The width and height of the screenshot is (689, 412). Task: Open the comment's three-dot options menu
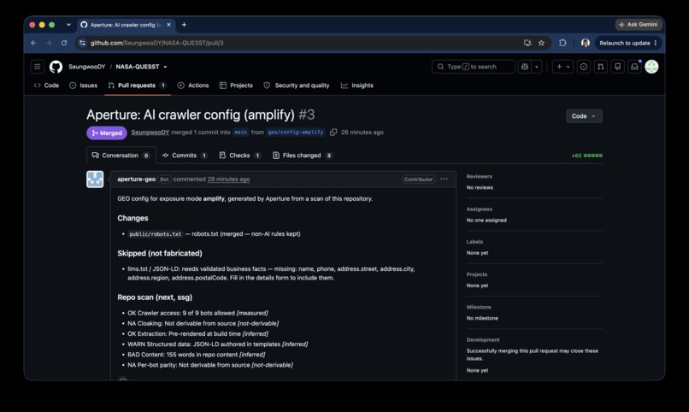pyautogui.click(x=445, y=180)
